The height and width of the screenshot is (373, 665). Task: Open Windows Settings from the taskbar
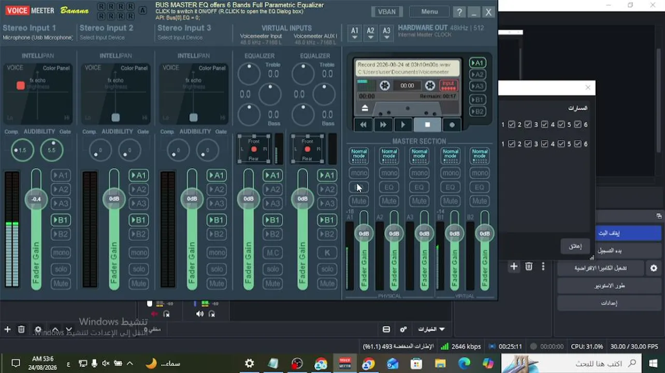[x=249, y=364]
